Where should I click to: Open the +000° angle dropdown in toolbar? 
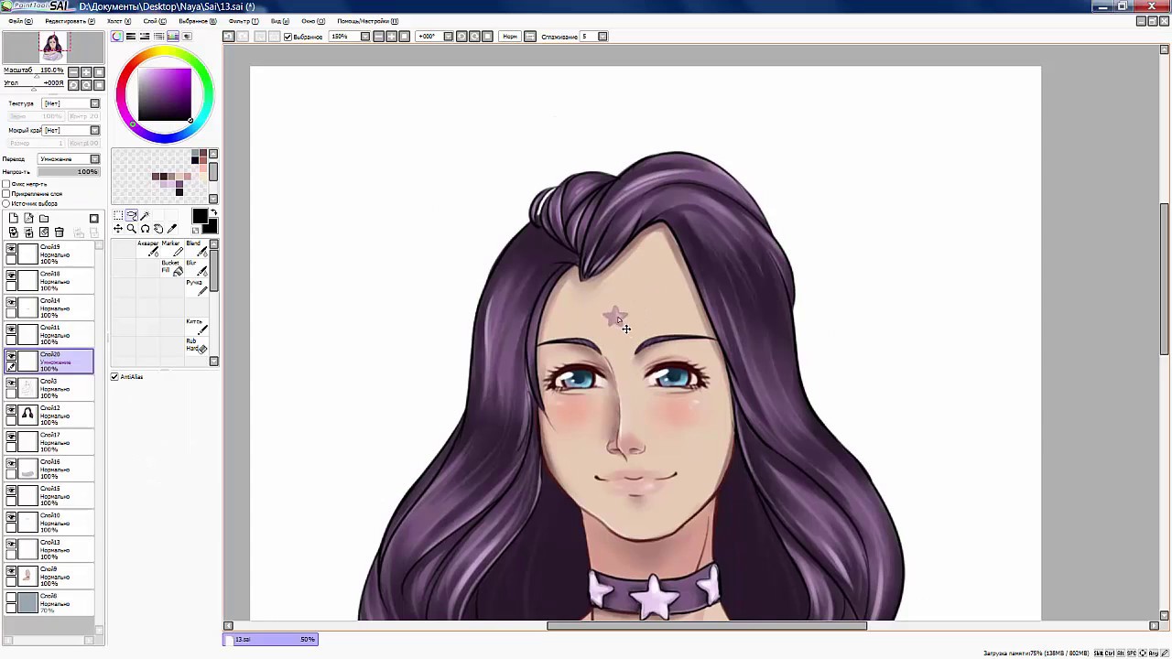(448, 37)
